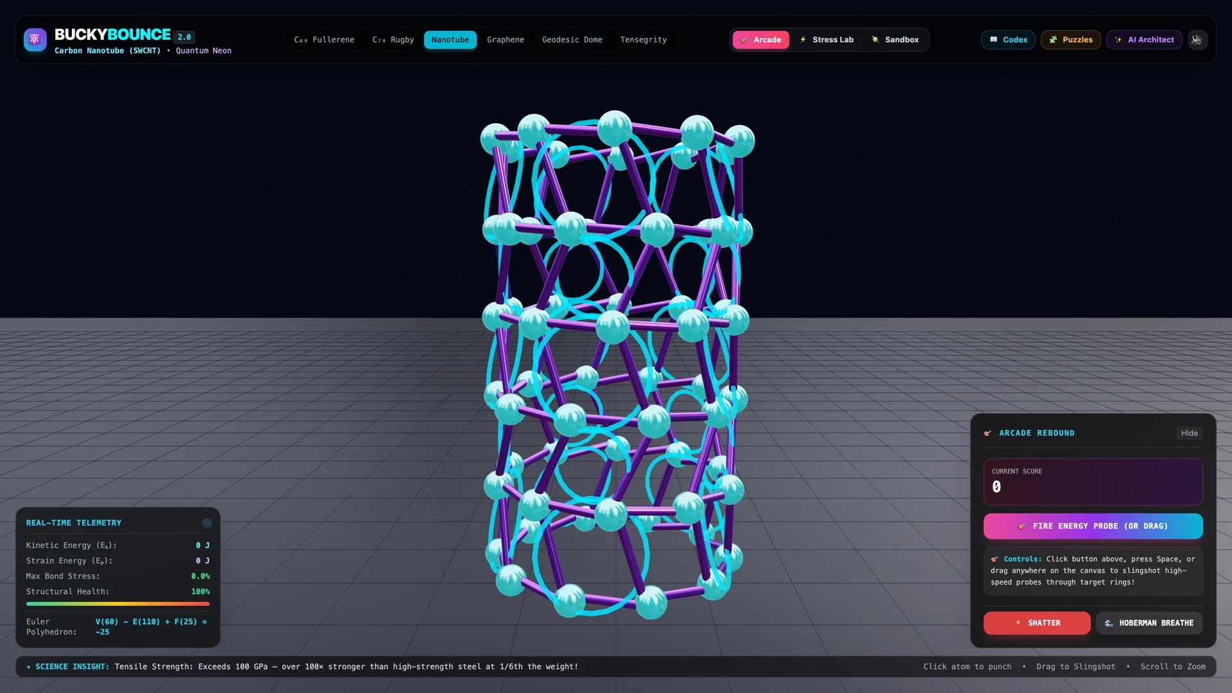Image resolution: width=1232 pixels, height=693 pixels.
Task: Click the Strain Energy telemetry row
Action: 118,561
